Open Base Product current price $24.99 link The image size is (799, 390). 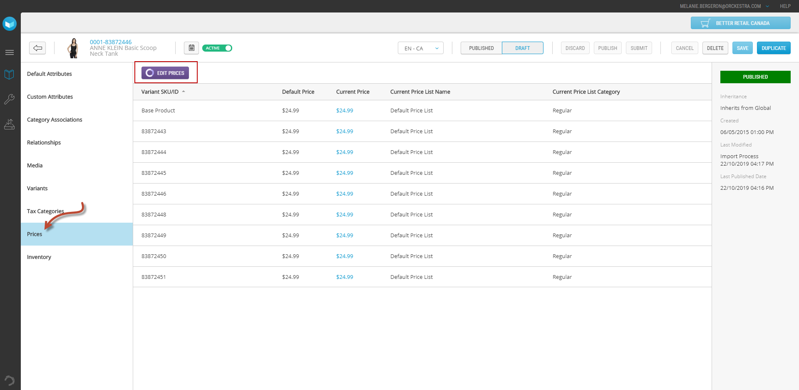coord(345,111)
